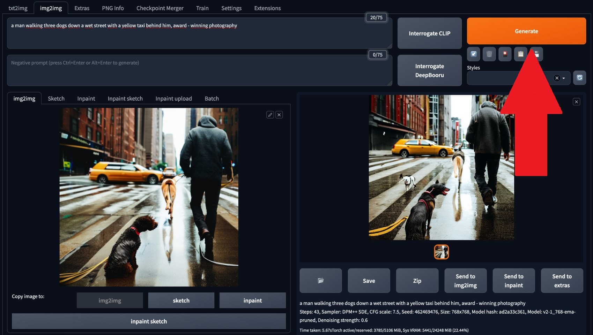Open extra networks with the red card icon
The height and width of the screenshot is (335, 593).
[505, 54]
